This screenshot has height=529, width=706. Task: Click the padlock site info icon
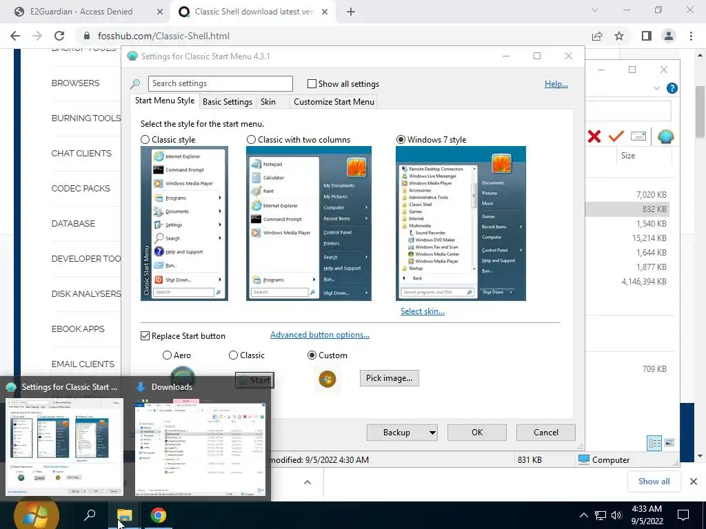point(87,36)
